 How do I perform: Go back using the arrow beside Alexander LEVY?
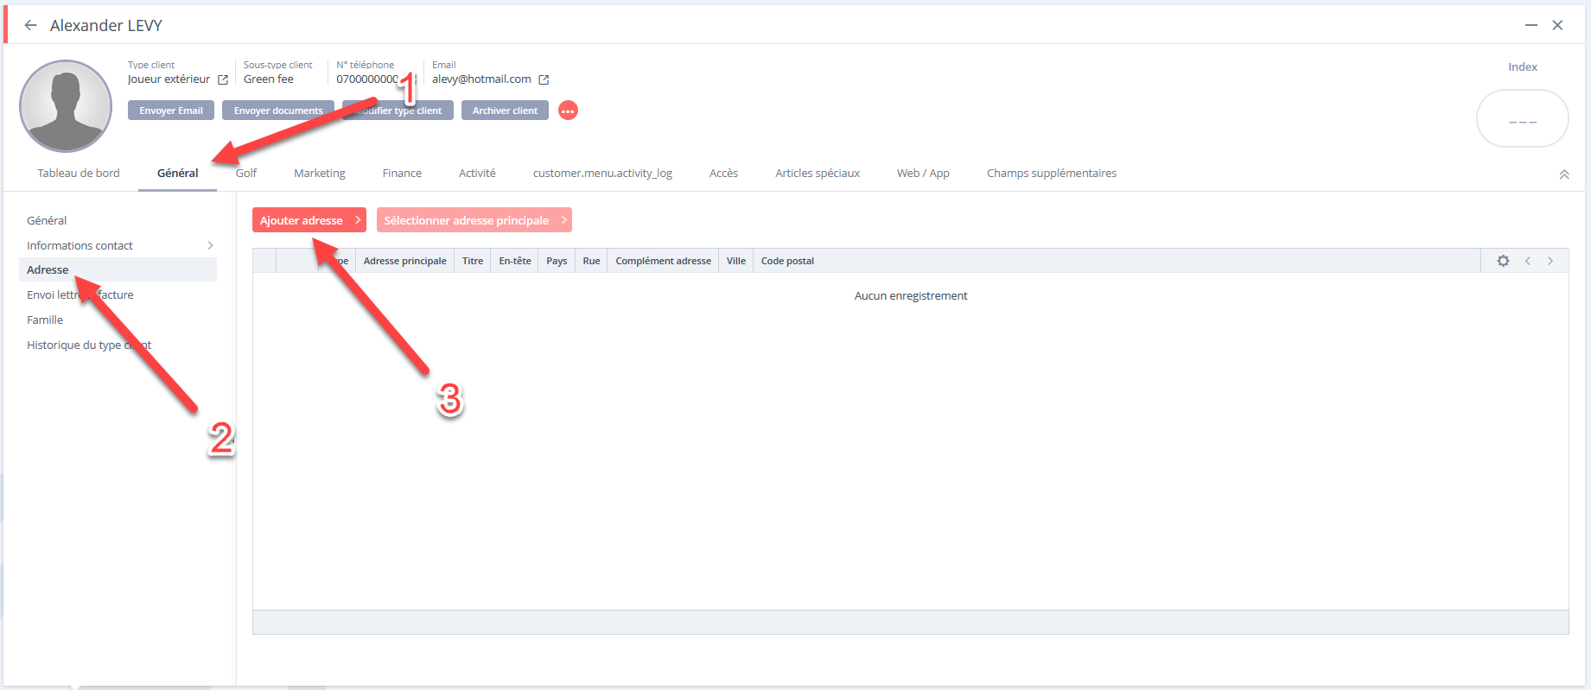pos(30,25)
